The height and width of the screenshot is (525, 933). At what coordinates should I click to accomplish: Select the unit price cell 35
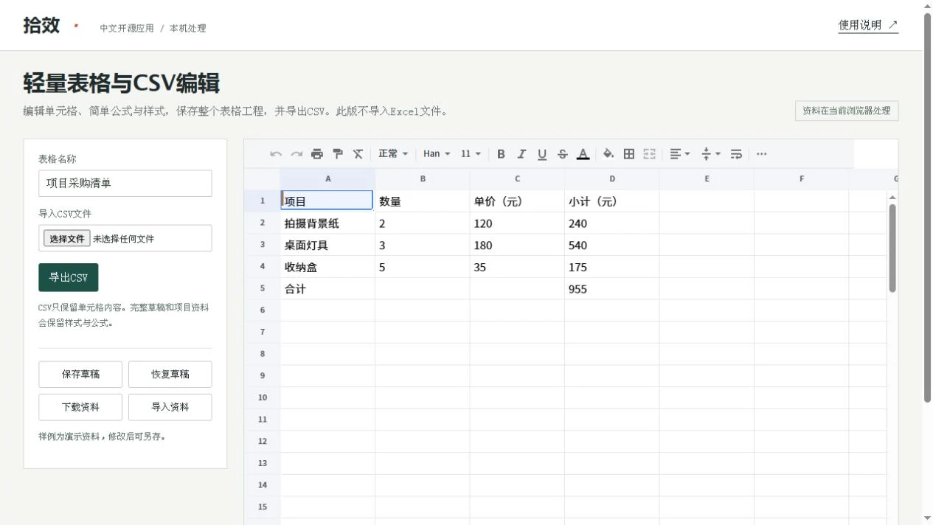[517, 267]
